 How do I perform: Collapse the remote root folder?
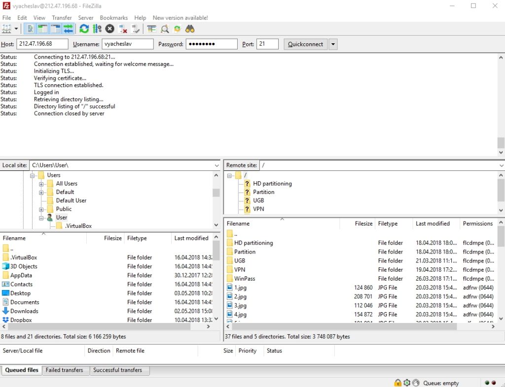pyautogui.click(x=229, y=175)
